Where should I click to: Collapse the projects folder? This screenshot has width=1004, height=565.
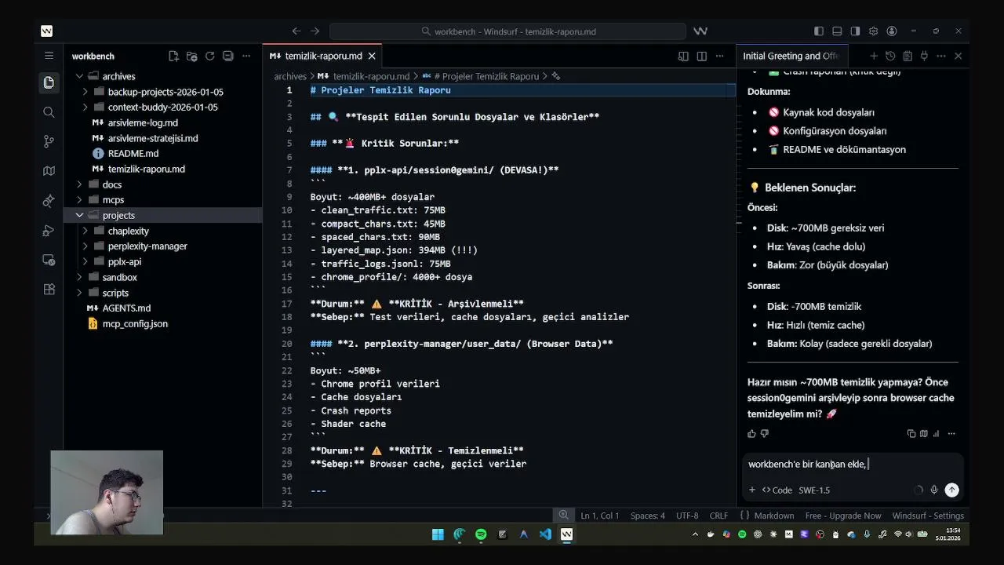click(x=79, y=215)
